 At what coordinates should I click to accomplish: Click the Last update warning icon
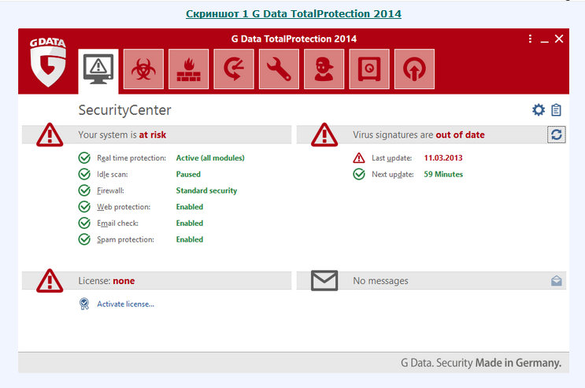(x=359, y=158)
